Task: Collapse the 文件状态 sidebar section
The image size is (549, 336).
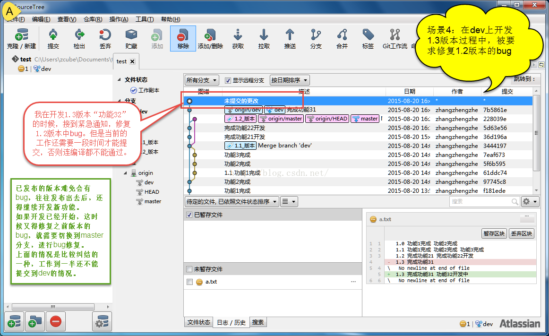Action: click(x=119, y=79)
